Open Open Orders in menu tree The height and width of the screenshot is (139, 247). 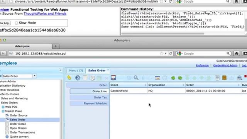click(18, 128)
